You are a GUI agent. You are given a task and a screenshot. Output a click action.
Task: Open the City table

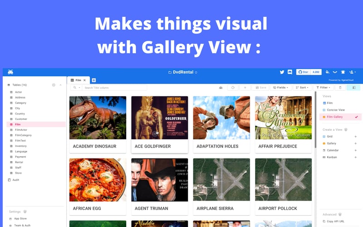click(x=17, y=108)
